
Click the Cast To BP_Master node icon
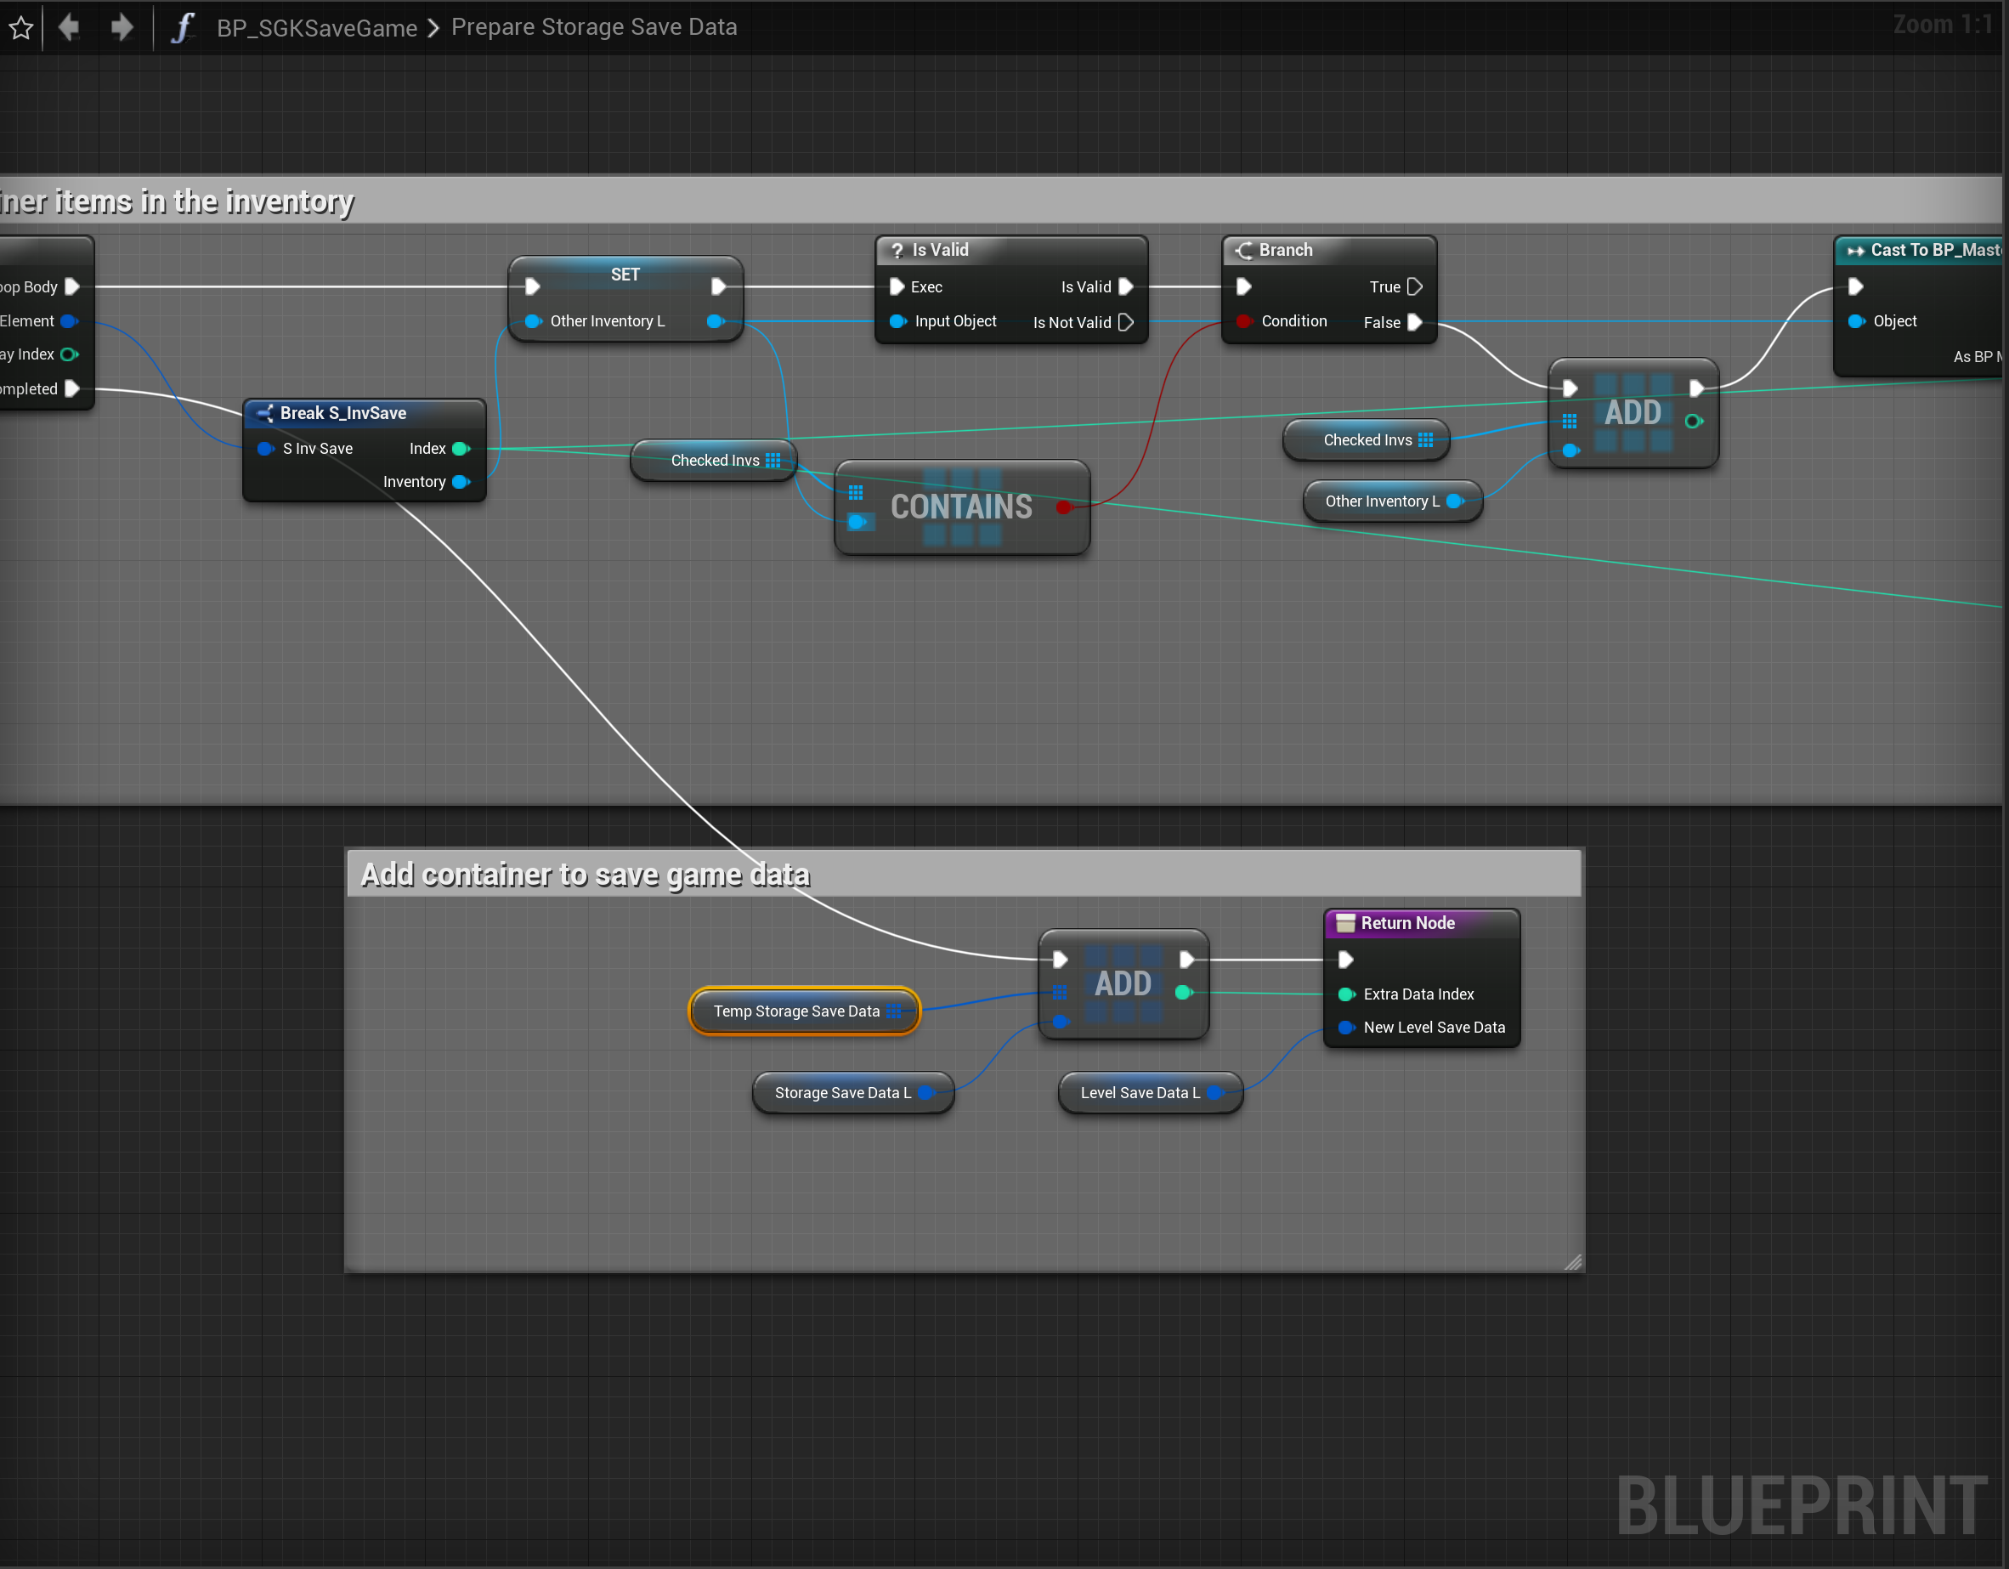(x=1855, y=250)
